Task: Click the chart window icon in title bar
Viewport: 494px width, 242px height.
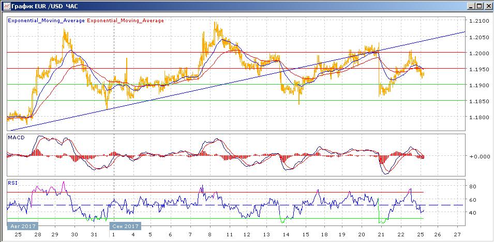Action: [6, 6]
